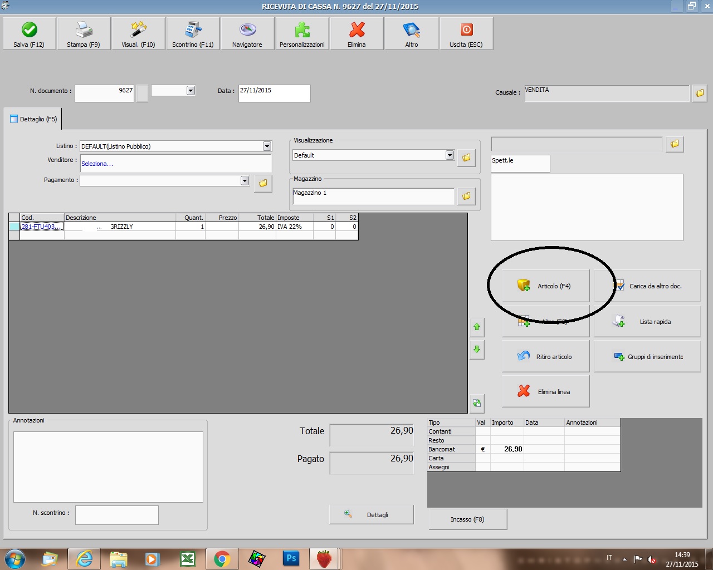The image size is (713, 570).
Task: Delete the row with Elimina linea
Action: click(x=546, y=392)
